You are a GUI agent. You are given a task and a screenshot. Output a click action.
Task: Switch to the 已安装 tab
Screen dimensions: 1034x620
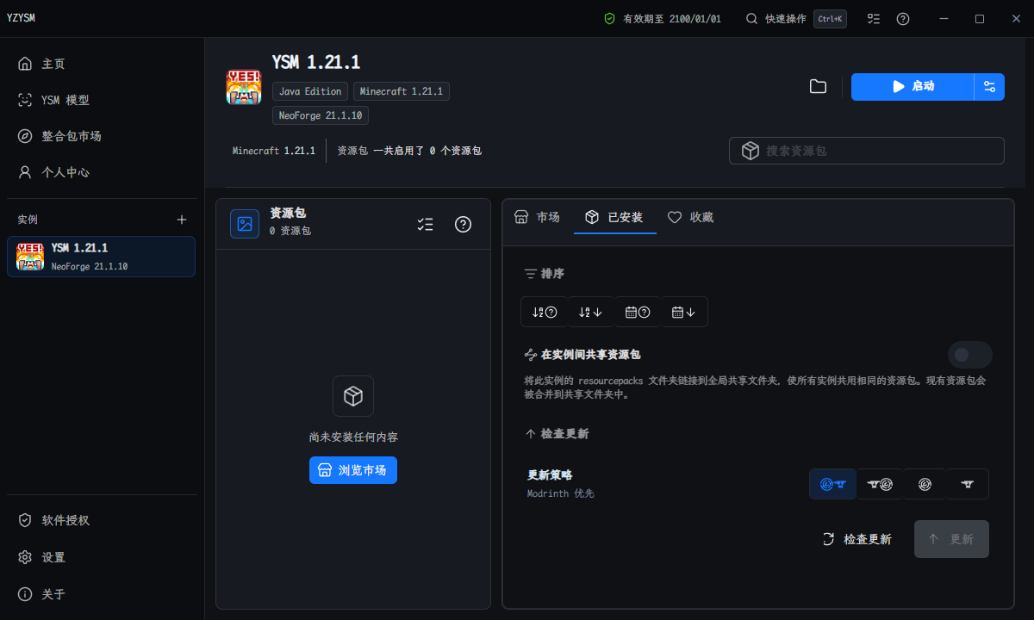614,217
